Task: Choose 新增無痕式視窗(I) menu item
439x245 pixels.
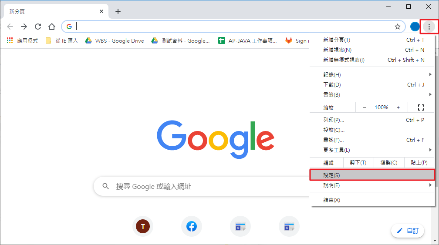Action: coord(372,60)
